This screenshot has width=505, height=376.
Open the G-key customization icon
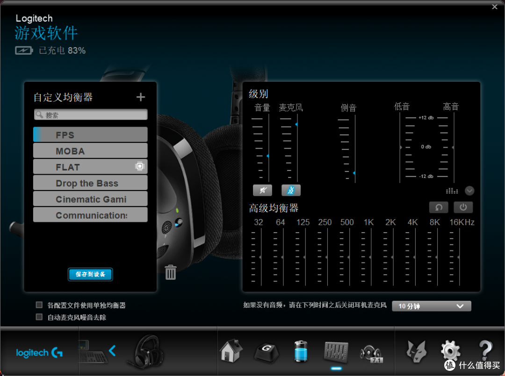click(267, 352)
